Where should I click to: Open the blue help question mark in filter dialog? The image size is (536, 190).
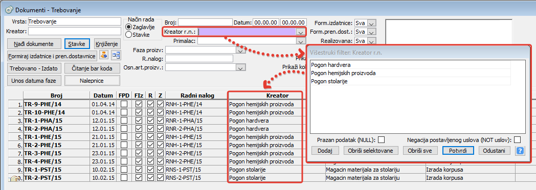tap(520, 151)
